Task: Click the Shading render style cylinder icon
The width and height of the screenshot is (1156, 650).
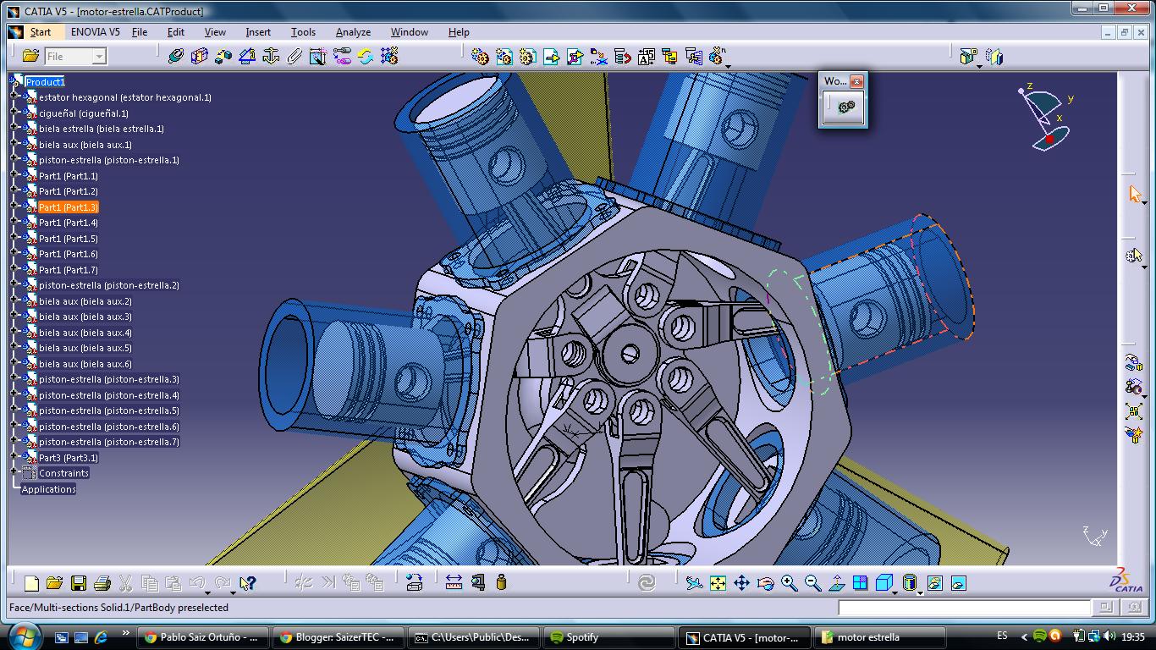Action: 910,582
